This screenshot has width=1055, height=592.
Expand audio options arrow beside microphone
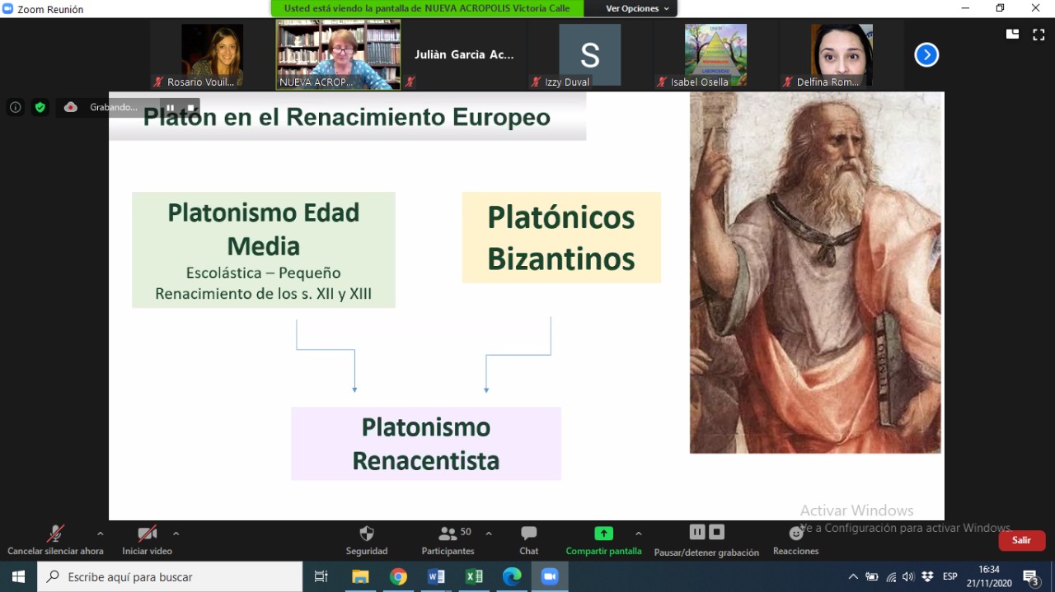pyautogui.click(x=101, y=533)
